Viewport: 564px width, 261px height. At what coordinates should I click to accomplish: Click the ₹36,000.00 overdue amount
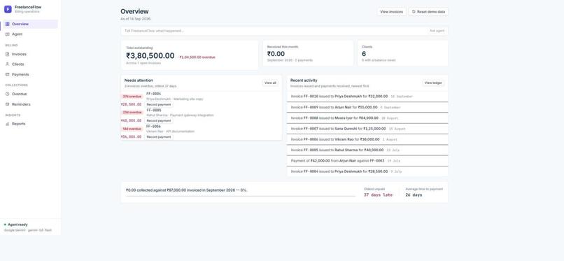pyautogui.click(x=131, y=137)
